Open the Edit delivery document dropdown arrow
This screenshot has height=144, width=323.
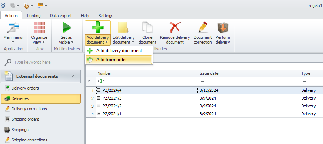(x=133, y=43)
